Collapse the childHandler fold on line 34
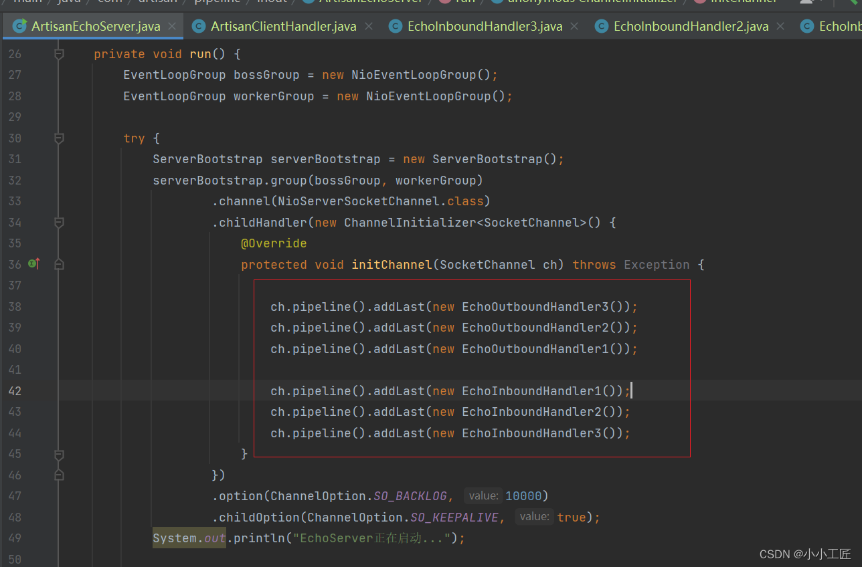The image size is (862, 567). 59,223
